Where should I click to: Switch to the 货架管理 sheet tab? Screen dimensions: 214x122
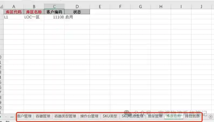click(155, 116)
